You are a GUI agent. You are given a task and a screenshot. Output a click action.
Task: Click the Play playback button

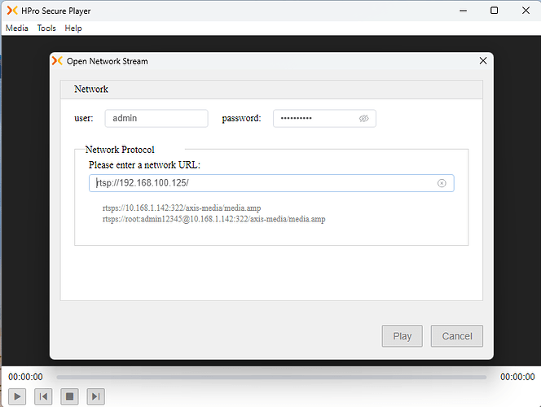point(18,396)
